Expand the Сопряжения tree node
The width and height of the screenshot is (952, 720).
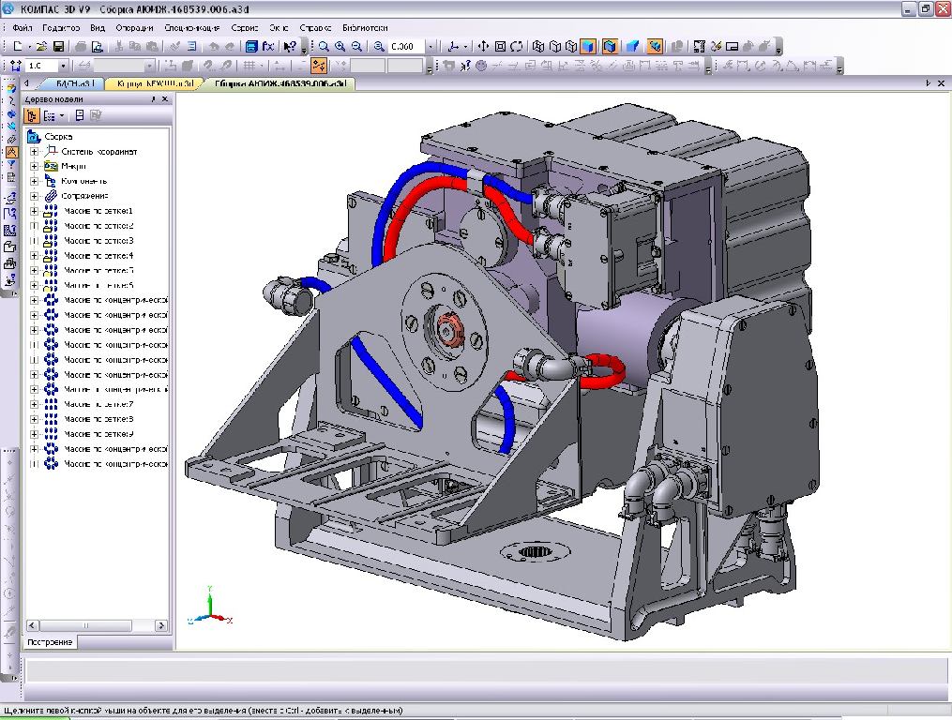[35, 196]
